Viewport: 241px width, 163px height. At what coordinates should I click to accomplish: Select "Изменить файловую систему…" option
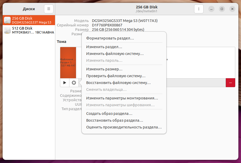124,54
